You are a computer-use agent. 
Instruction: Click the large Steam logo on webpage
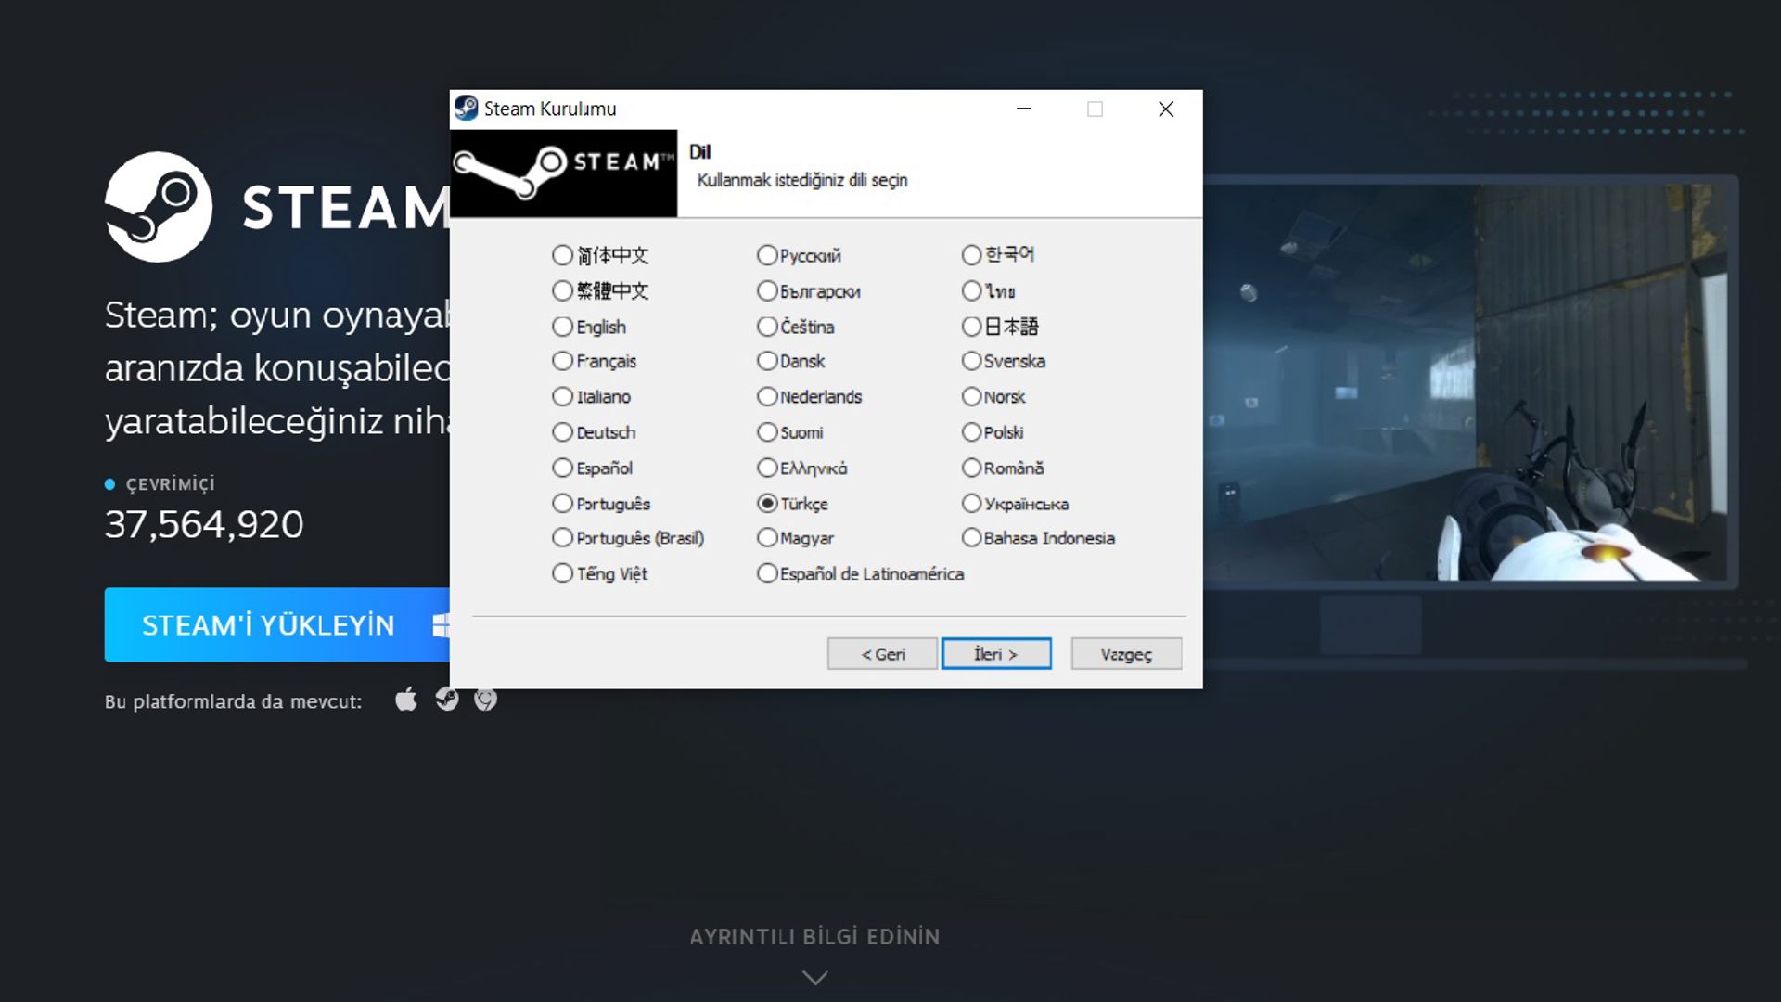tap(159, 207)
